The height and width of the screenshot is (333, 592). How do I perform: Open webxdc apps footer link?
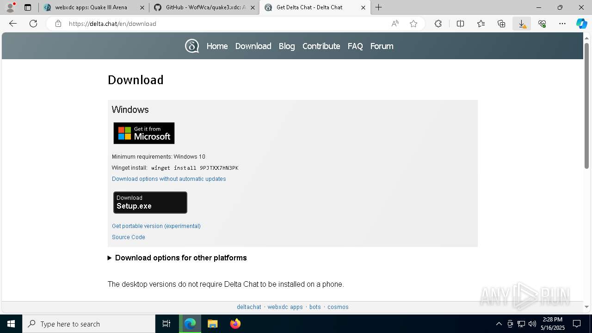[x=285, y=307]
